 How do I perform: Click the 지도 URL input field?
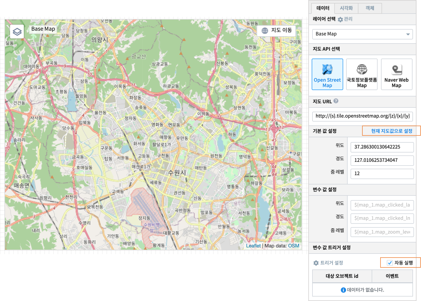[362, 116]
